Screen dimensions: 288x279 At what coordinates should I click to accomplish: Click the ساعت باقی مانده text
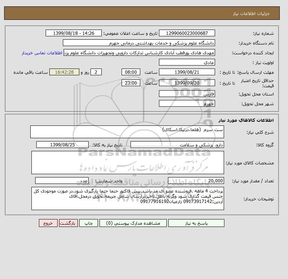coord(31,72)
